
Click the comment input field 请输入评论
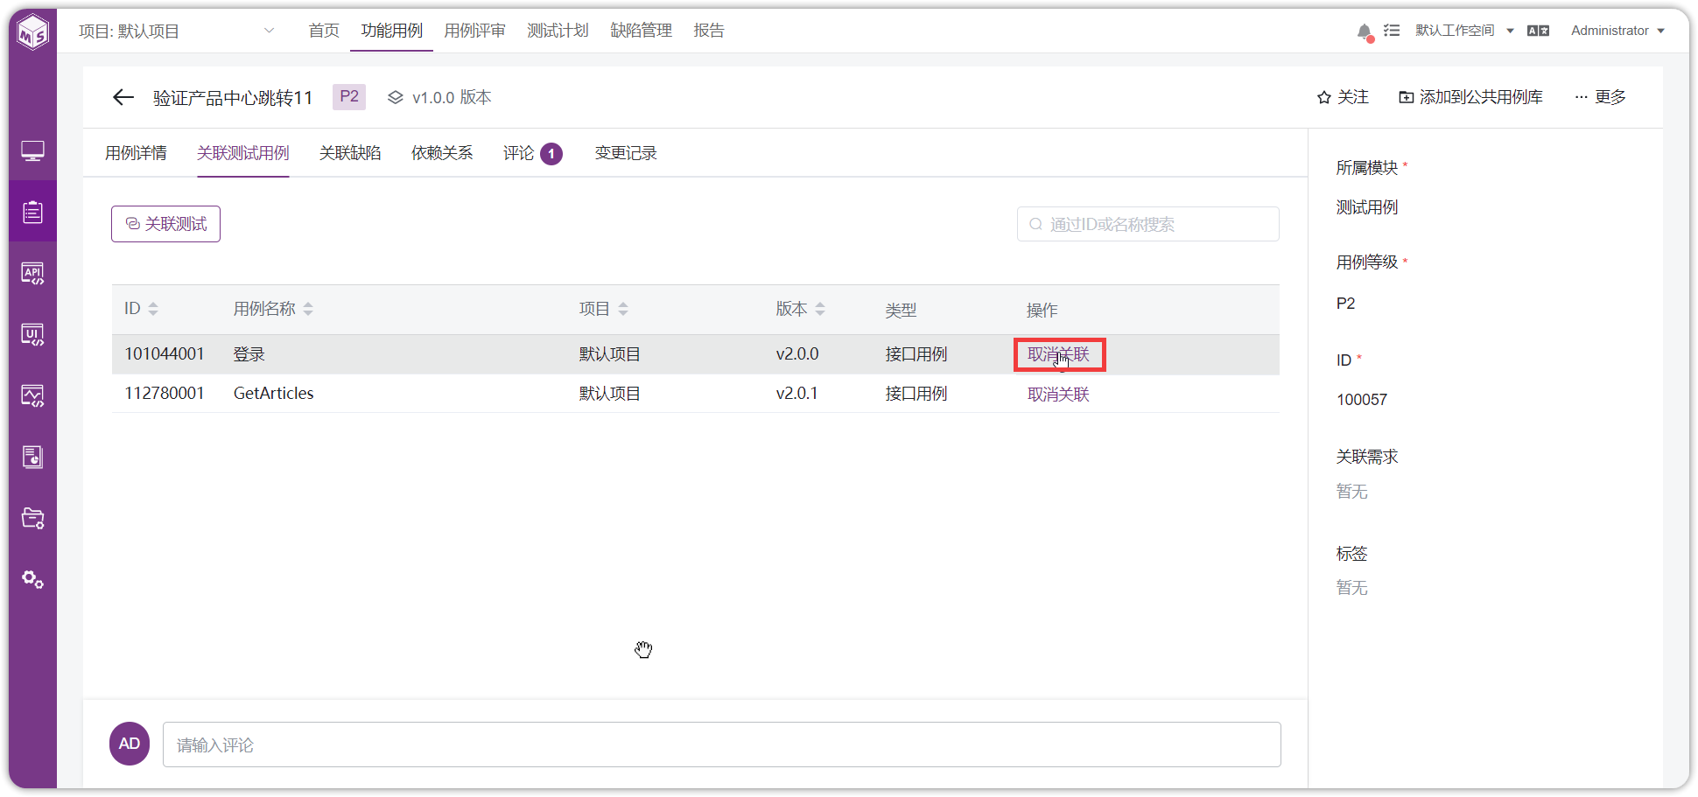721,745
